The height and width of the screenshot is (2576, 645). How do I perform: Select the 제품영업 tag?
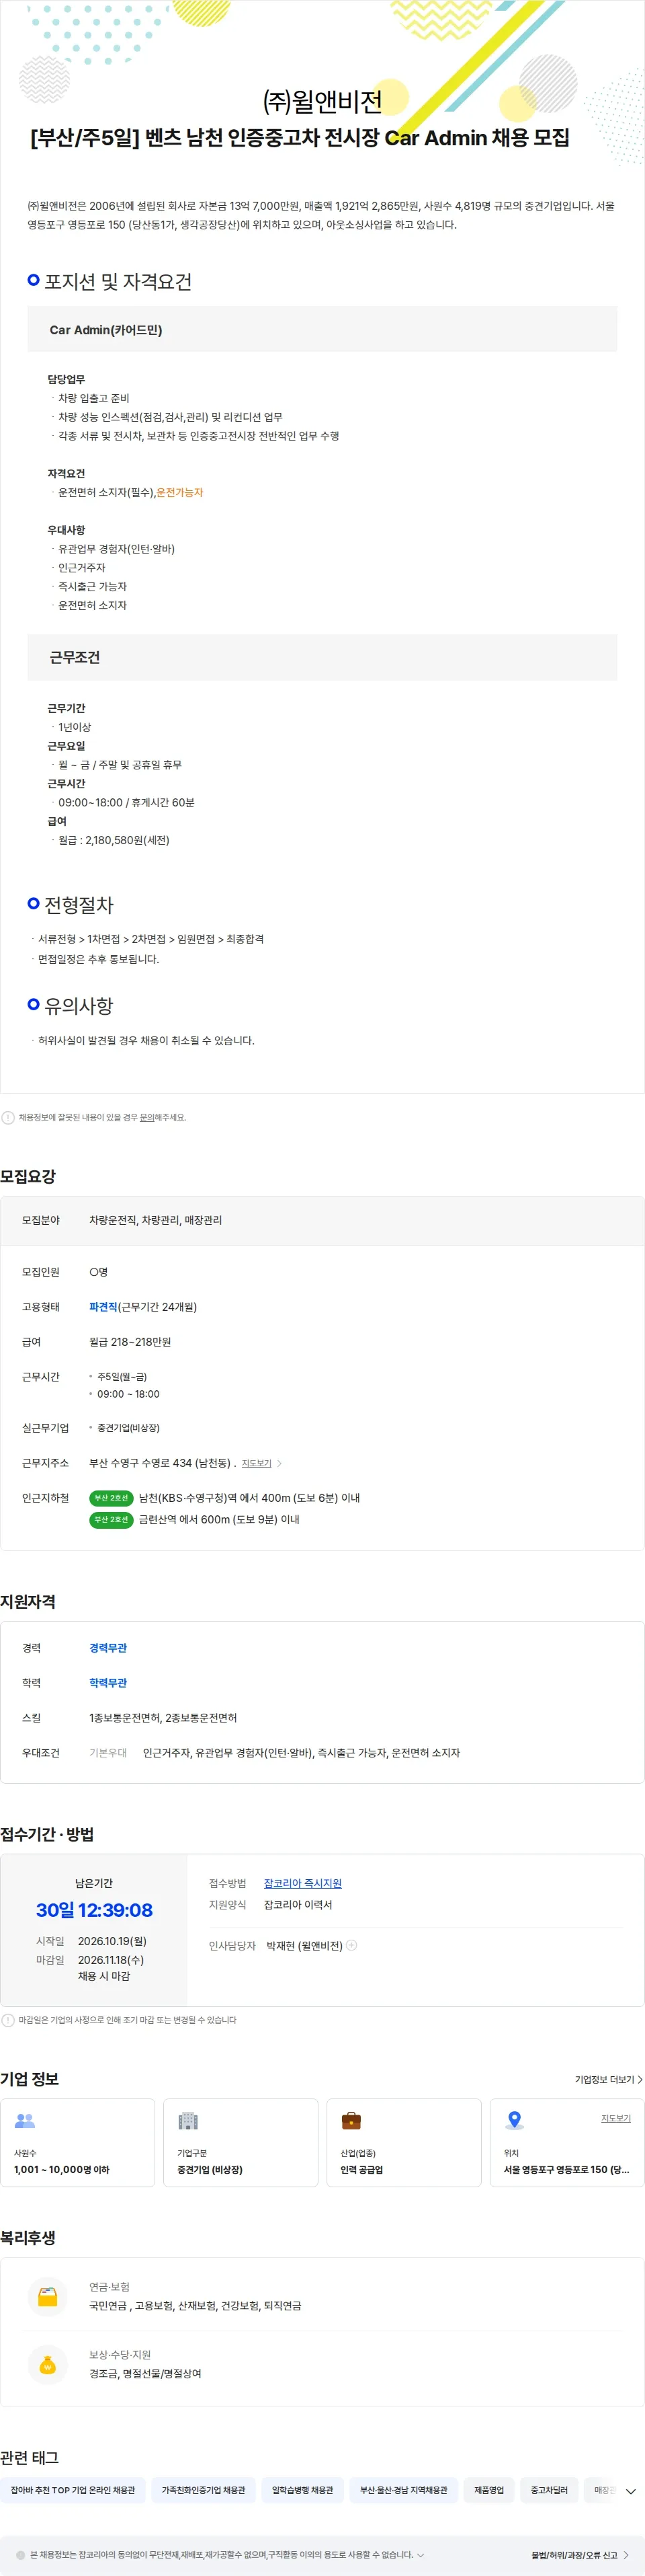coord(489,2490)
